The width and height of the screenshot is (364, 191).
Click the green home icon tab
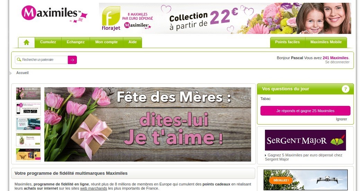tap(26, 43)
